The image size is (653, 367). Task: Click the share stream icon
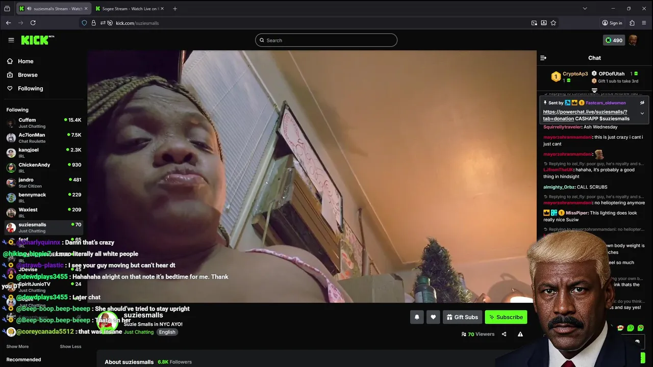504,334
